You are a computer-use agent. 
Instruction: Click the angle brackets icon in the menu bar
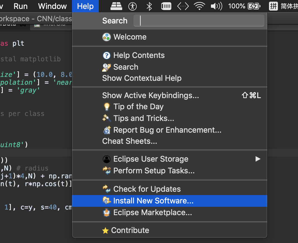(183, 6)
